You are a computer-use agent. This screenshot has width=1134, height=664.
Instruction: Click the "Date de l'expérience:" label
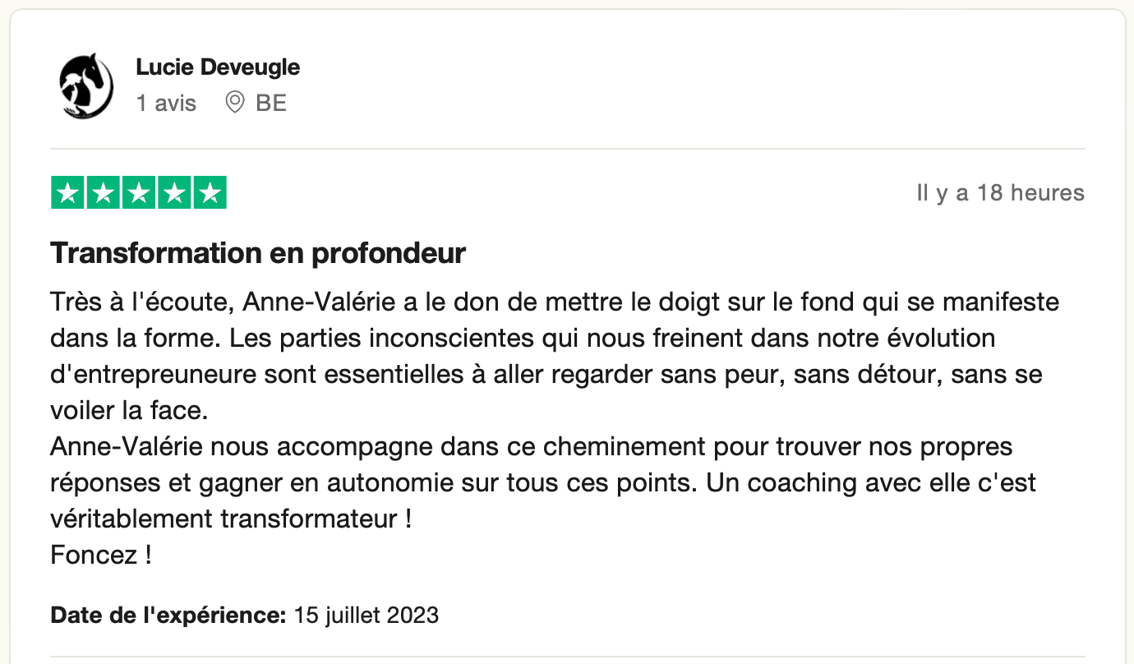(x=168, y=615)
